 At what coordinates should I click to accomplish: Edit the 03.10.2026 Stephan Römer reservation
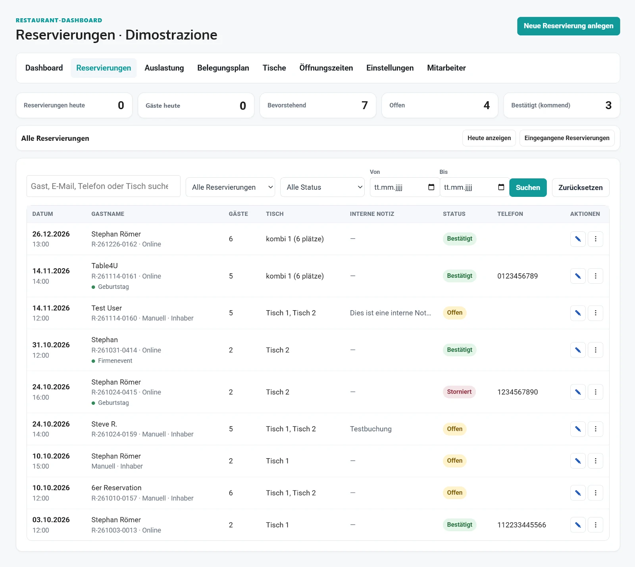coord(578,525)
